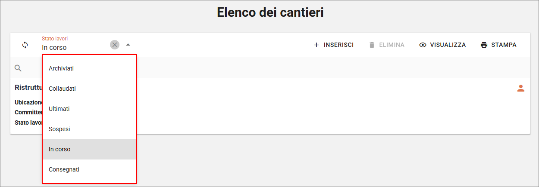Choose the highlighted In corso option
This screenshot has width=539, height=187.
[60, 149]
